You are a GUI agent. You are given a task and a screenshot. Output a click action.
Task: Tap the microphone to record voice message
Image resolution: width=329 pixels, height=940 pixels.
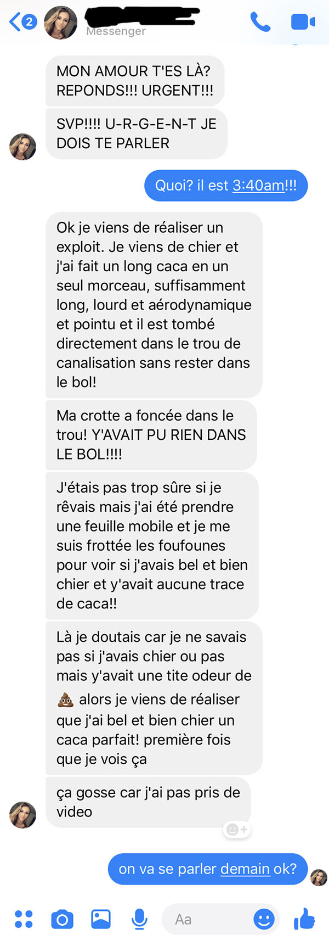click(x=140, y=919)
